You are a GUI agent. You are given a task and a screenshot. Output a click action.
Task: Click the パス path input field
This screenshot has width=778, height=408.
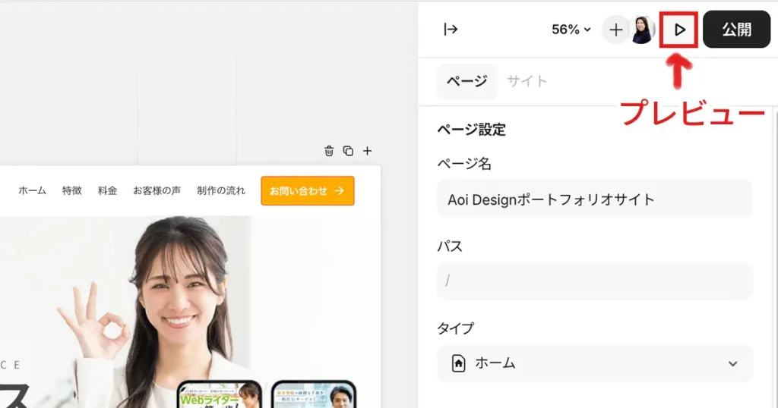click(594, 281)
